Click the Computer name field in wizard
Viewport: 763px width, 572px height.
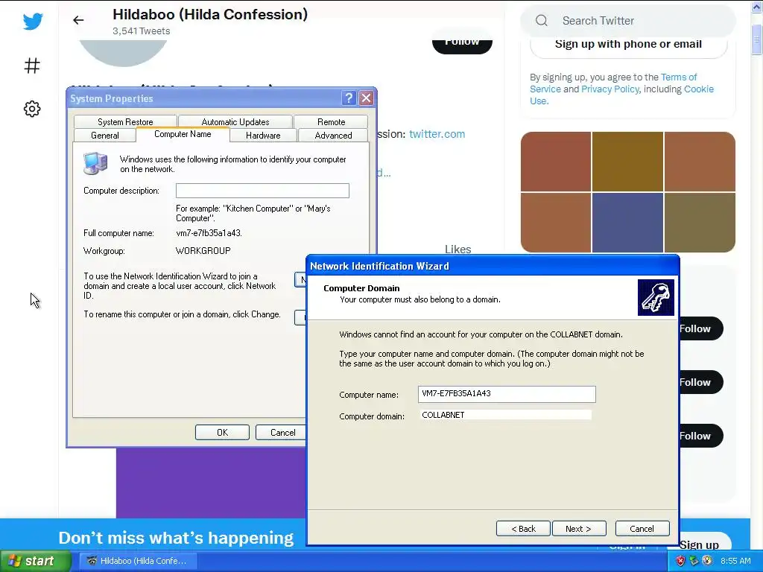(x=507, y=394)
